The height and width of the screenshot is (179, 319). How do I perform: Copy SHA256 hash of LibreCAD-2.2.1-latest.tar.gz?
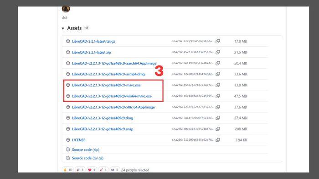click(218, 41)
